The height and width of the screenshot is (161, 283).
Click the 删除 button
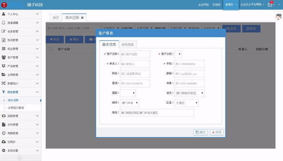(74, 39)
